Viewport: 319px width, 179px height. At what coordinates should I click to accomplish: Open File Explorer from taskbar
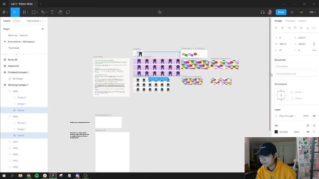coord(20,176)
